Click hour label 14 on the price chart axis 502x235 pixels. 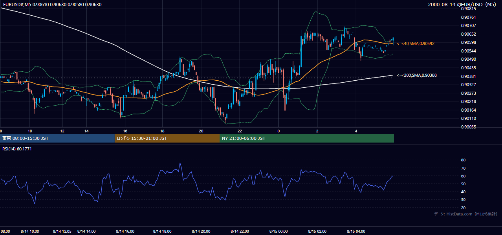point(87,131)
